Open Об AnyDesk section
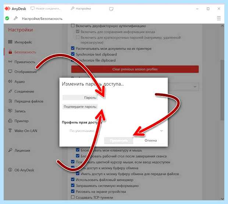Image resolution: width=228 pixels, height=204 pixels. [24, 170]
